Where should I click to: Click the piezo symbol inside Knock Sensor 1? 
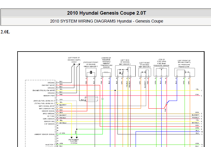tap(91, 72)
